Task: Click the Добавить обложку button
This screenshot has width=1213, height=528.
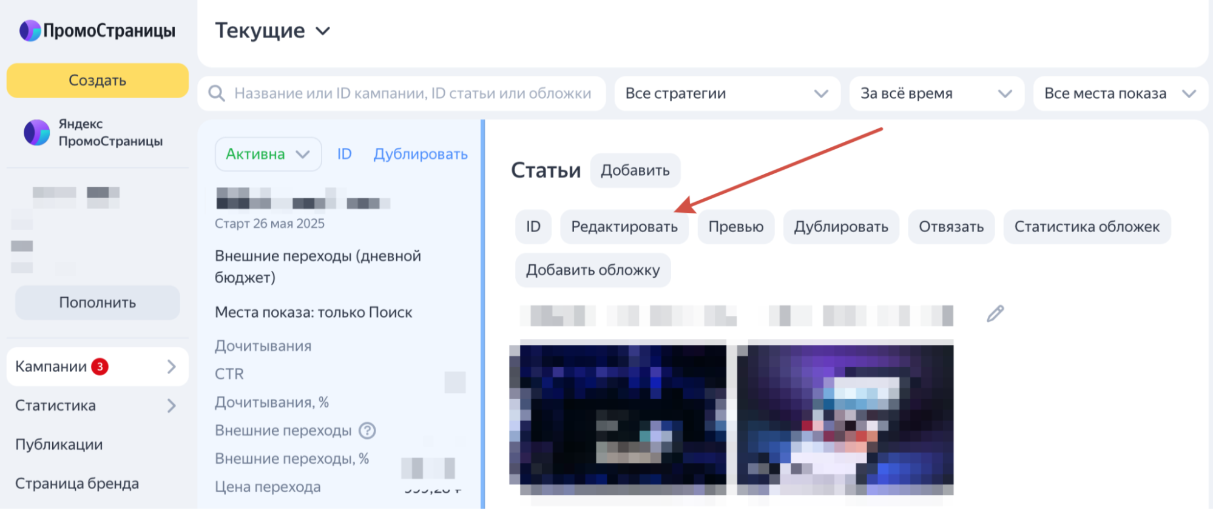Action: [593, 270]
